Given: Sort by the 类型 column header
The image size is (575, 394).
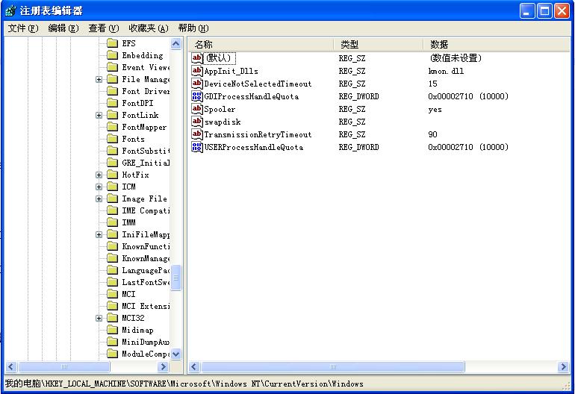Looking at the screenshot, I should [x=378, y=44].
